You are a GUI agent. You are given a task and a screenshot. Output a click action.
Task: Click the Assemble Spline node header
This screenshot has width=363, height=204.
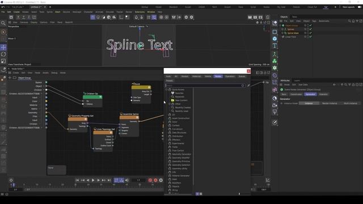(x=129, y=117)
